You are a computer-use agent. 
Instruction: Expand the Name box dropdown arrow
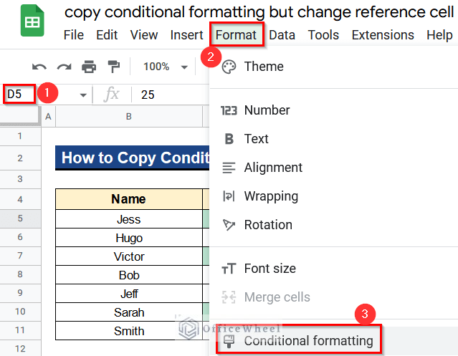click(x=83, y=95)
